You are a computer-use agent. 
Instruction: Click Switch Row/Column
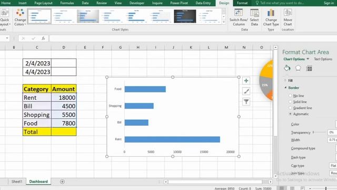pos(239,17)
